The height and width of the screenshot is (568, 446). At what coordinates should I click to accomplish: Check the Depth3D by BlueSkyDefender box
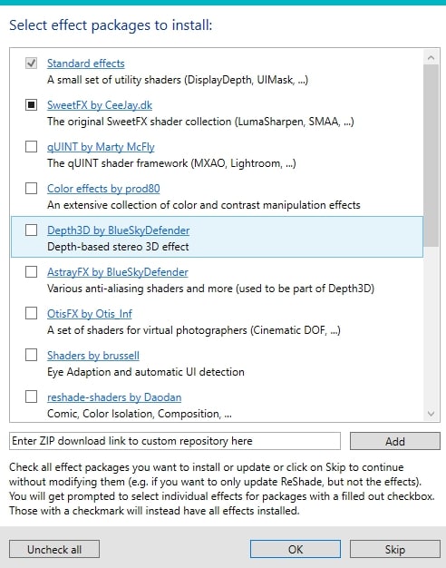31,230
